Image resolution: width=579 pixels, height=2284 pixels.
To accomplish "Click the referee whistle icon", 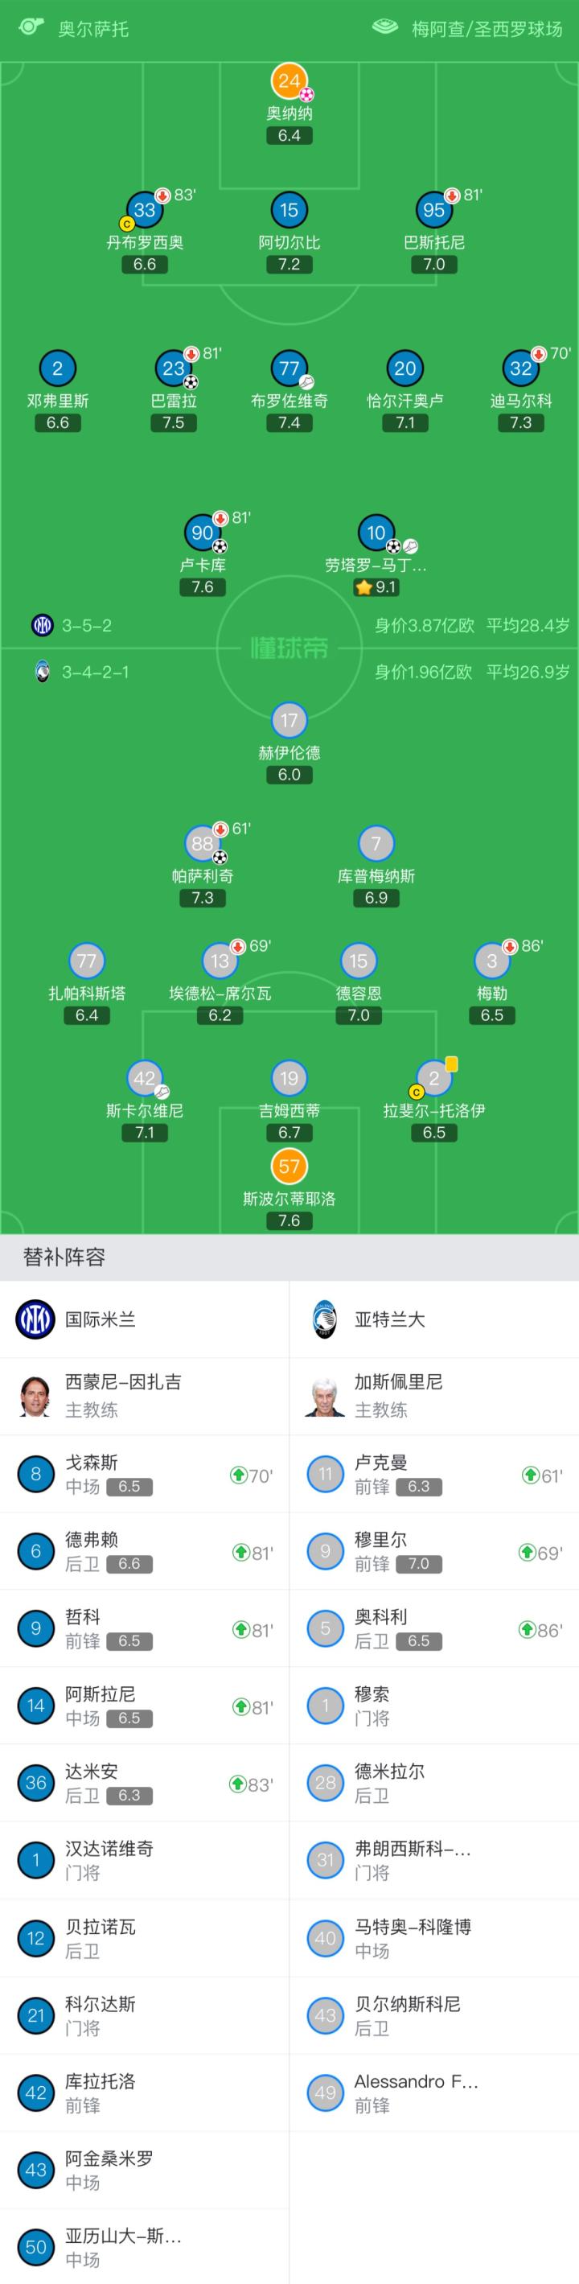I will (31, 27).
